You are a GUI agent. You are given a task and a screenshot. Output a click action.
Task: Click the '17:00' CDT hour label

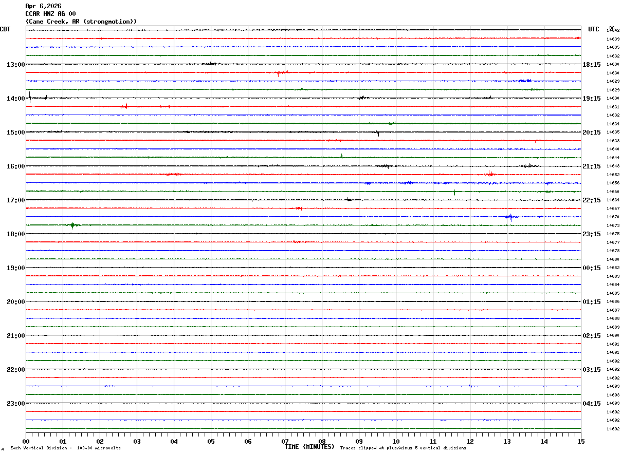click(15, 200)
